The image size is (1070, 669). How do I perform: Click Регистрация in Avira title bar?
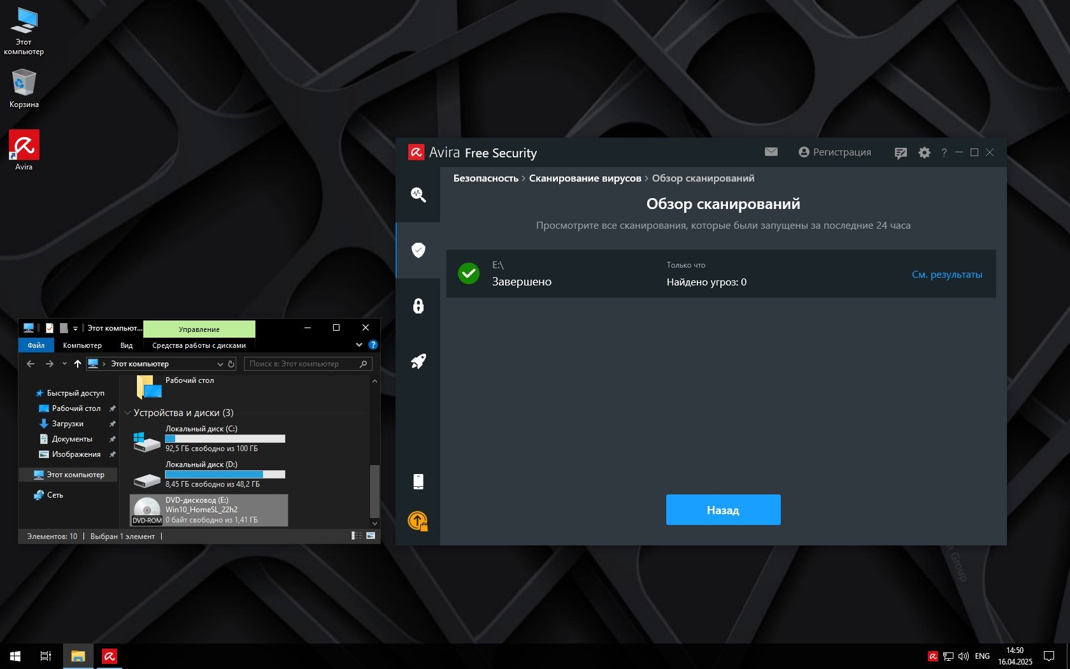tap(835, 152)
